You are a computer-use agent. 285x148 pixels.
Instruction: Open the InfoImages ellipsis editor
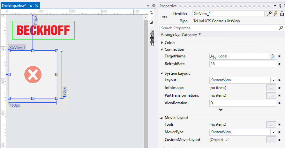(x=271, y=88)
